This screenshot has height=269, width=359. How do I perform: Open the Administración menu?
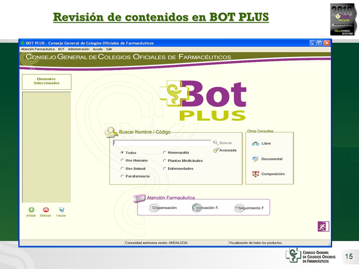(79, 49)
